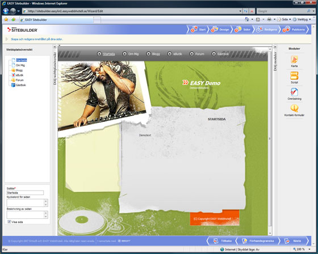This screenshot has width=318, height=254.
Task: Go to the Sidor wizard step
Action: pos(242,29)
